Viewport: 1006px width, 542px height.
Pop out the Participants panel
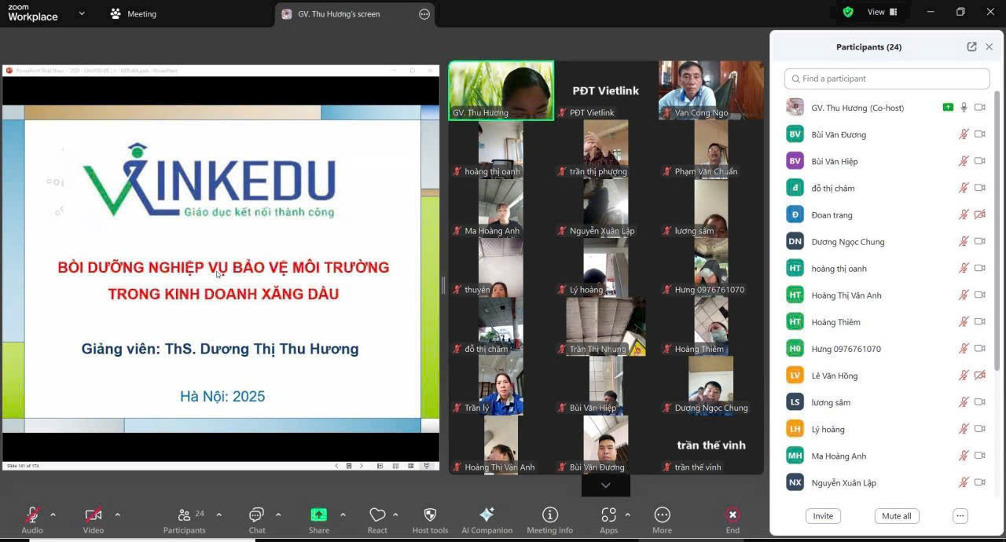[971, 47]
